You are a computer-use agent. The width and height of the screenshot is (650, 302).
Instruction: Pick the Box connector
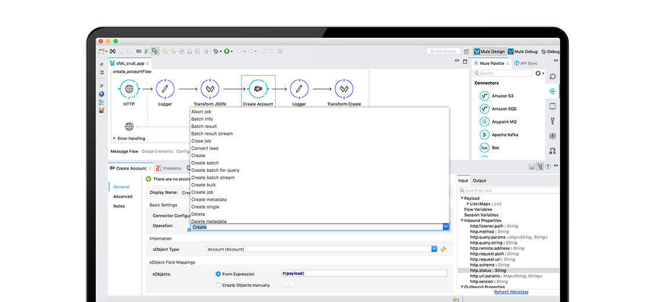click(489, 148)
